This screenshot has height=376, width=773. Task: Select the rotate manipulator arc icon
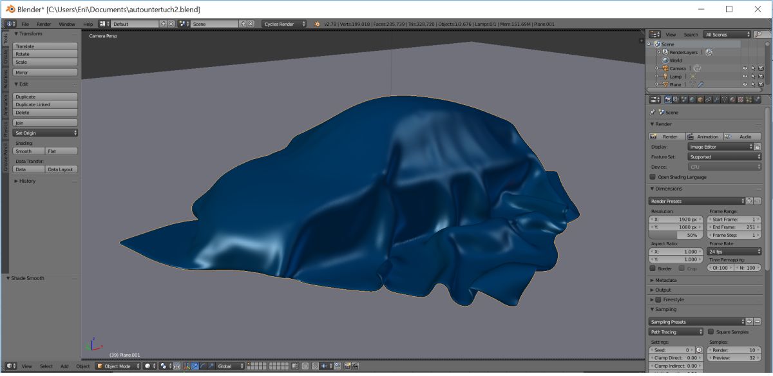203,366
